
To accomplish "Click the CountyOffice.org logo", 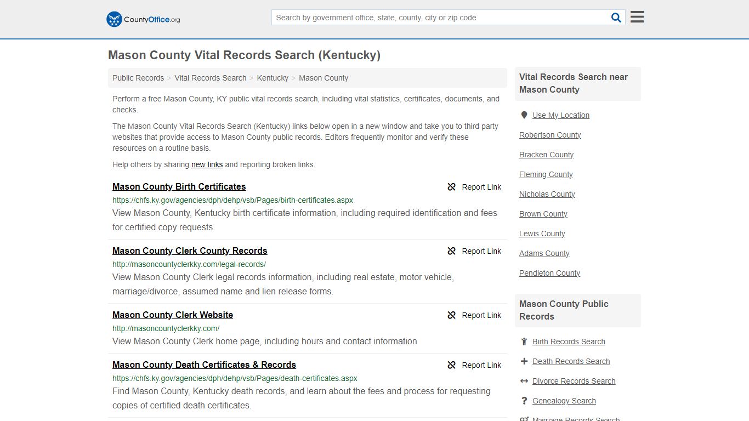I will click(143, 19).
